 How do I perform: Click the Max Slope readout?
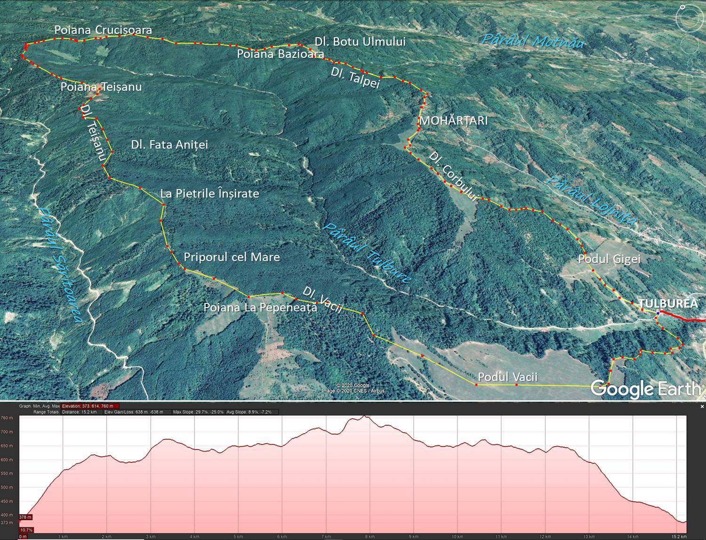pyautogui.click(x=198, y=412)
